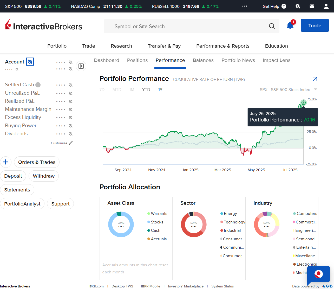The width and height of the screenshot is (334, 289).
Task: Switch to the Balances tab
Action: point(203,60)
